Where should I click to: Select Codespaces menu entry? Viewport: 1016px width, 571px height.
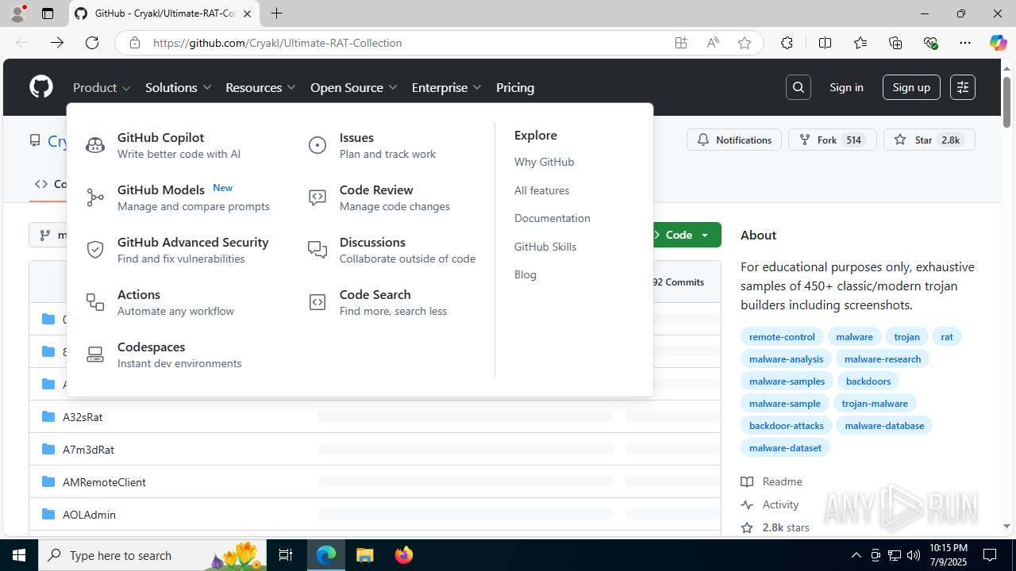[179, 354]
